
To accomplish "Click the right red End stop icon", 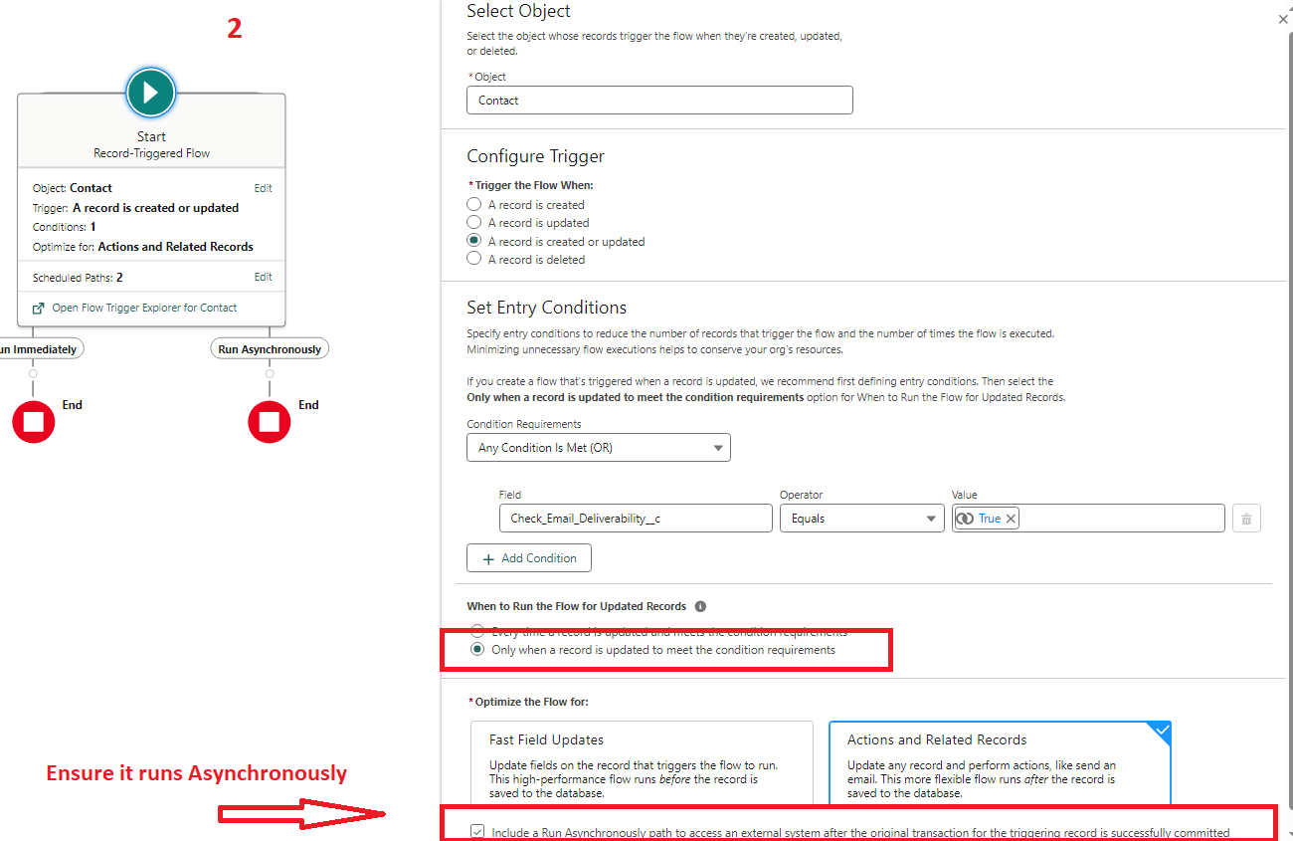I will pos(270,422).
